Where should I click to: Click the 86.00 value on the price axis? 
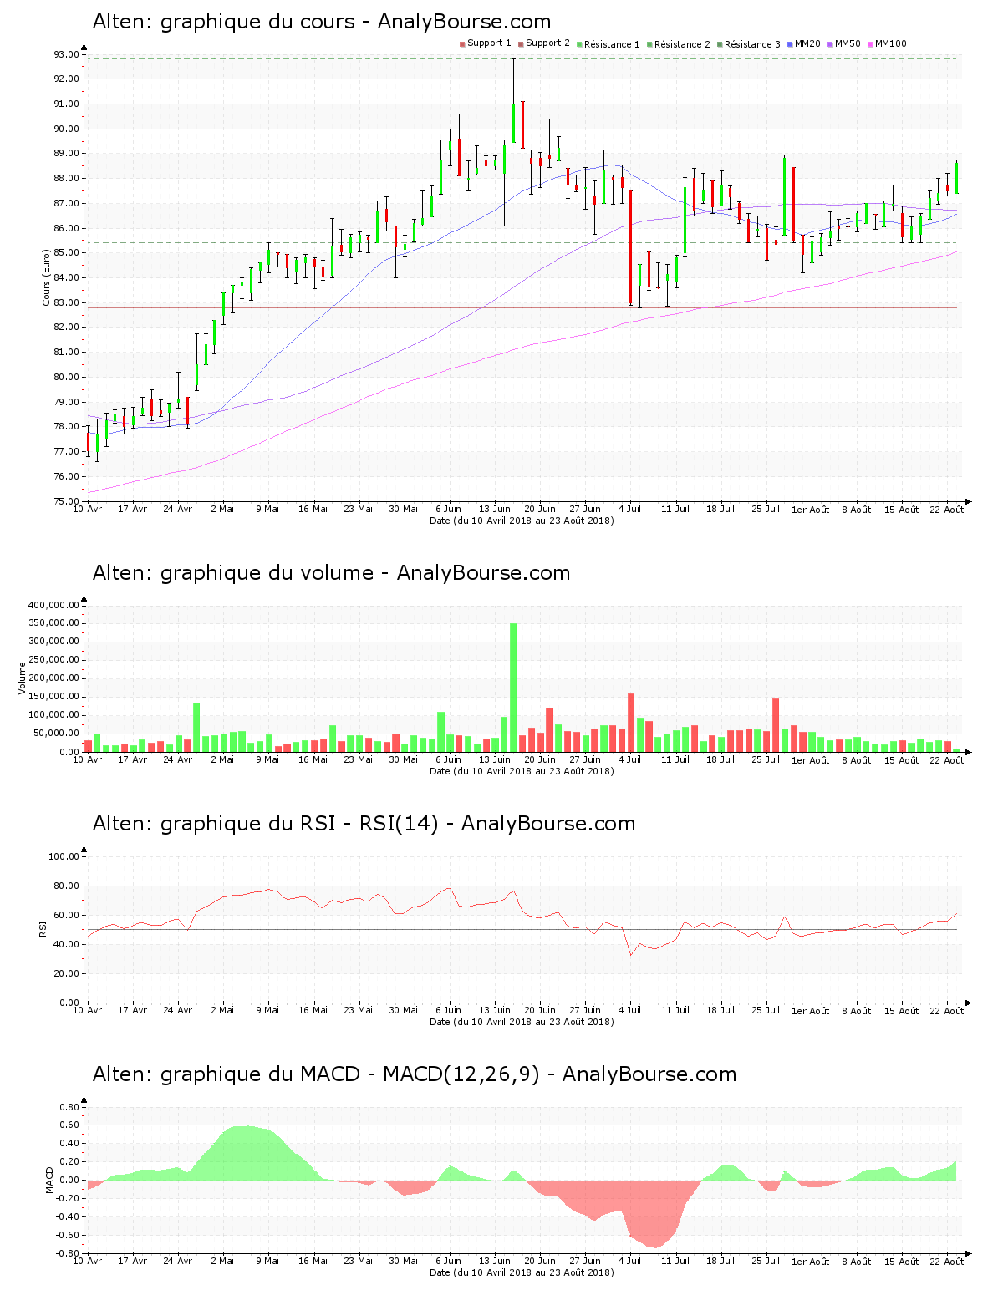tap(66, 228)
